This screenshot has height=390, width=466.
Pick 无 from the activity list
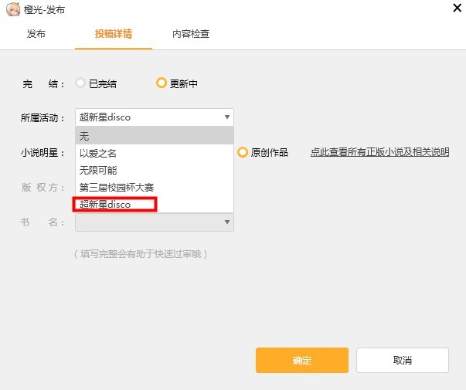[154, 136]
